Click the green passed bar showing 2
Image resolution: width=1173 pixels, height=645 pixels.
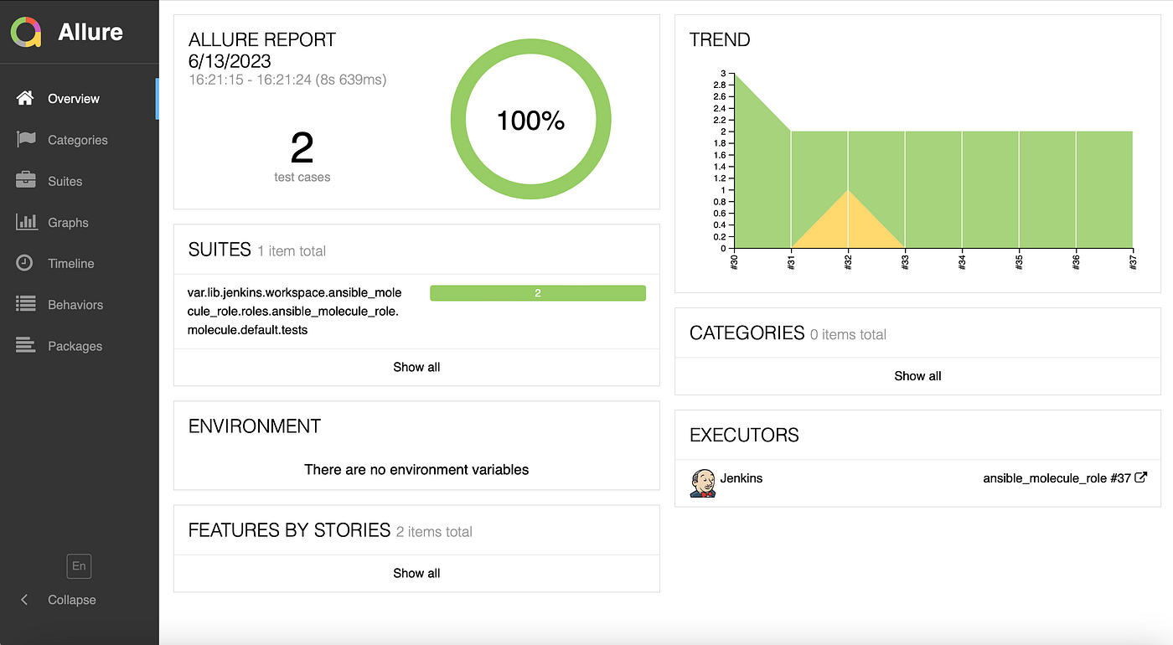point(537,292)
